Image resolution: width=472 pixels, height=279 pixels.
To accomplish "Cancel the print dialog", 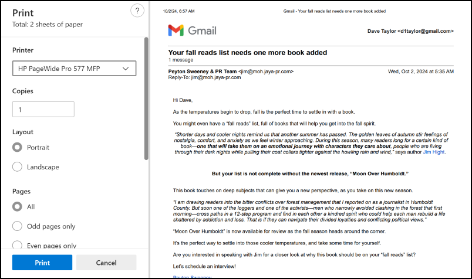I will pos(106,263).
